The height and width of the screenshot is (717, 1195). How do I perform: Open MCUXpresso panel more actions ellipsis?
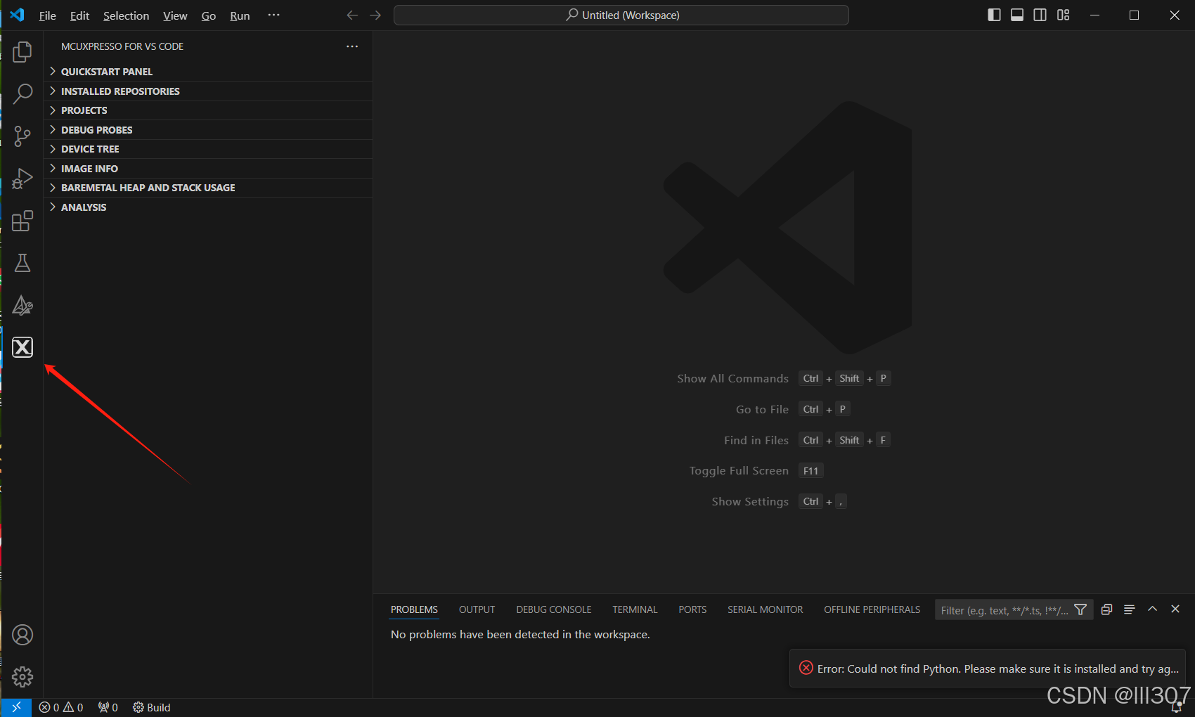(352, 46)
